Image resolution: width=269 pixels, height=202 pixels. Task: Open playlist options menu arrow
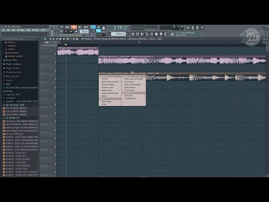[41, 39]
